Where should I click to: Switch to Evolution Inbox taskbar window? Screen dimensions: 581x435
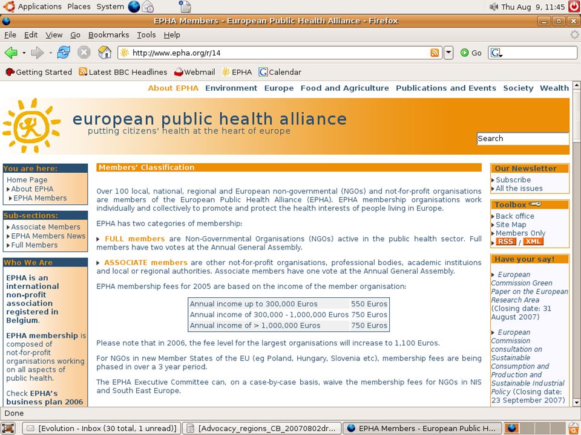102,428
